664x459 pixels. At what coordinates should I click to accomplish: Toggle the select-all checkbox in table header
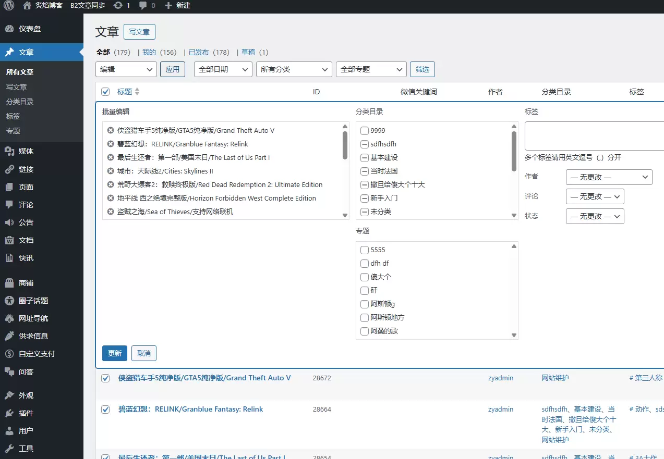point(105,92)
